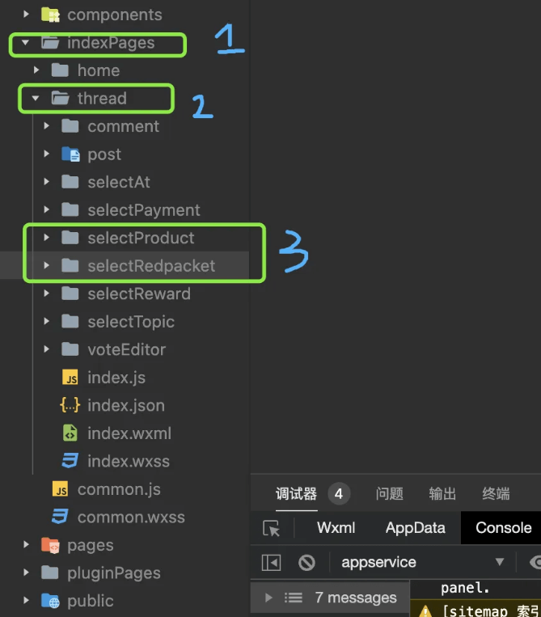Open the 终端 panel tab
The height and width of the screenshot is (617, 541).
[496, 493]
